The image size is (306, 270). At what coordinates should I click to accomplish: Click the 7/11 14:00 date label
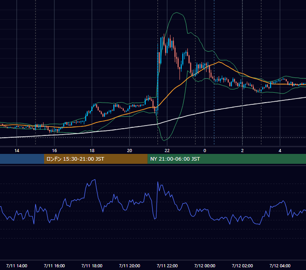pos(17,265)
